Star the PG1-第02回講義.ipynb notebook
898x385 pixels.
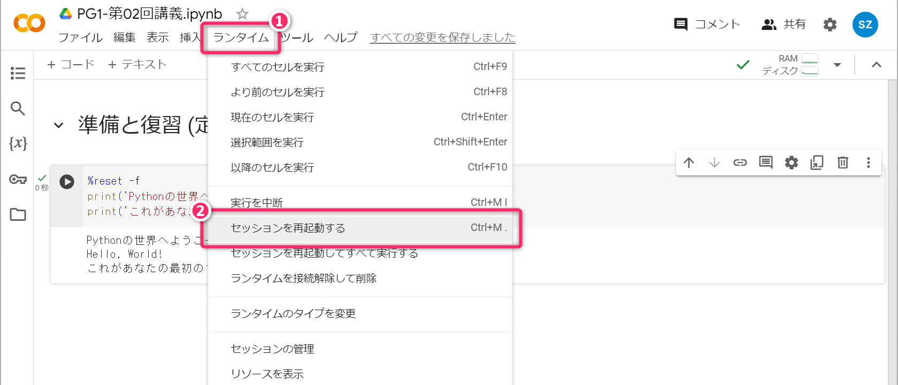[x=242, y=14]
